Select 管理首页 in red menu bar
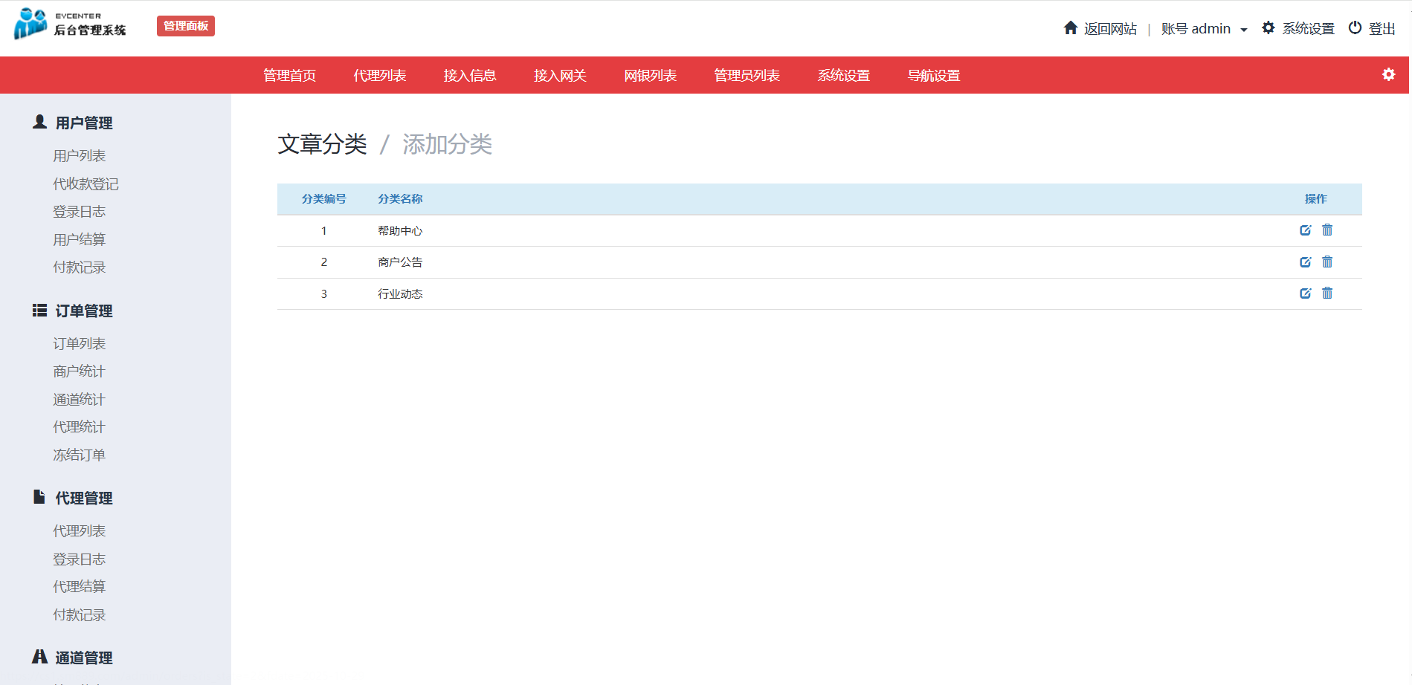The image size is (1412, 685). (x=289, y=76)
